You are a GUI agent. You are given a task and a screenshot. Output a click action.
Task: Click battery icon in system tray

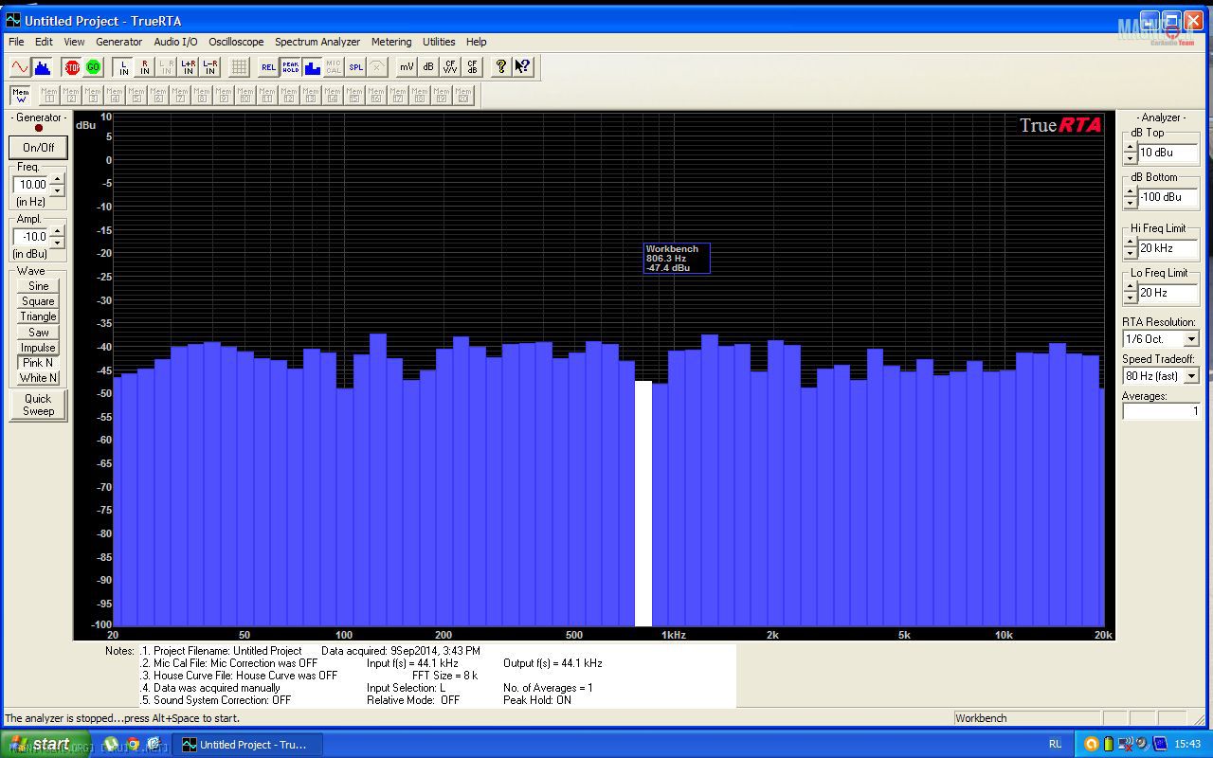pos(1108,744)
